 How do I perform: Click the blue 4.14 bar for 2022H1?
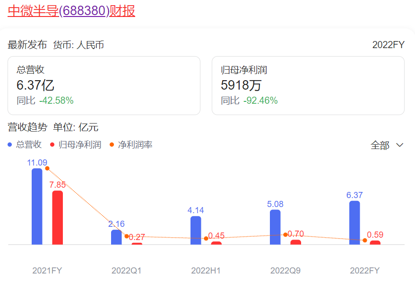point(196,230)
